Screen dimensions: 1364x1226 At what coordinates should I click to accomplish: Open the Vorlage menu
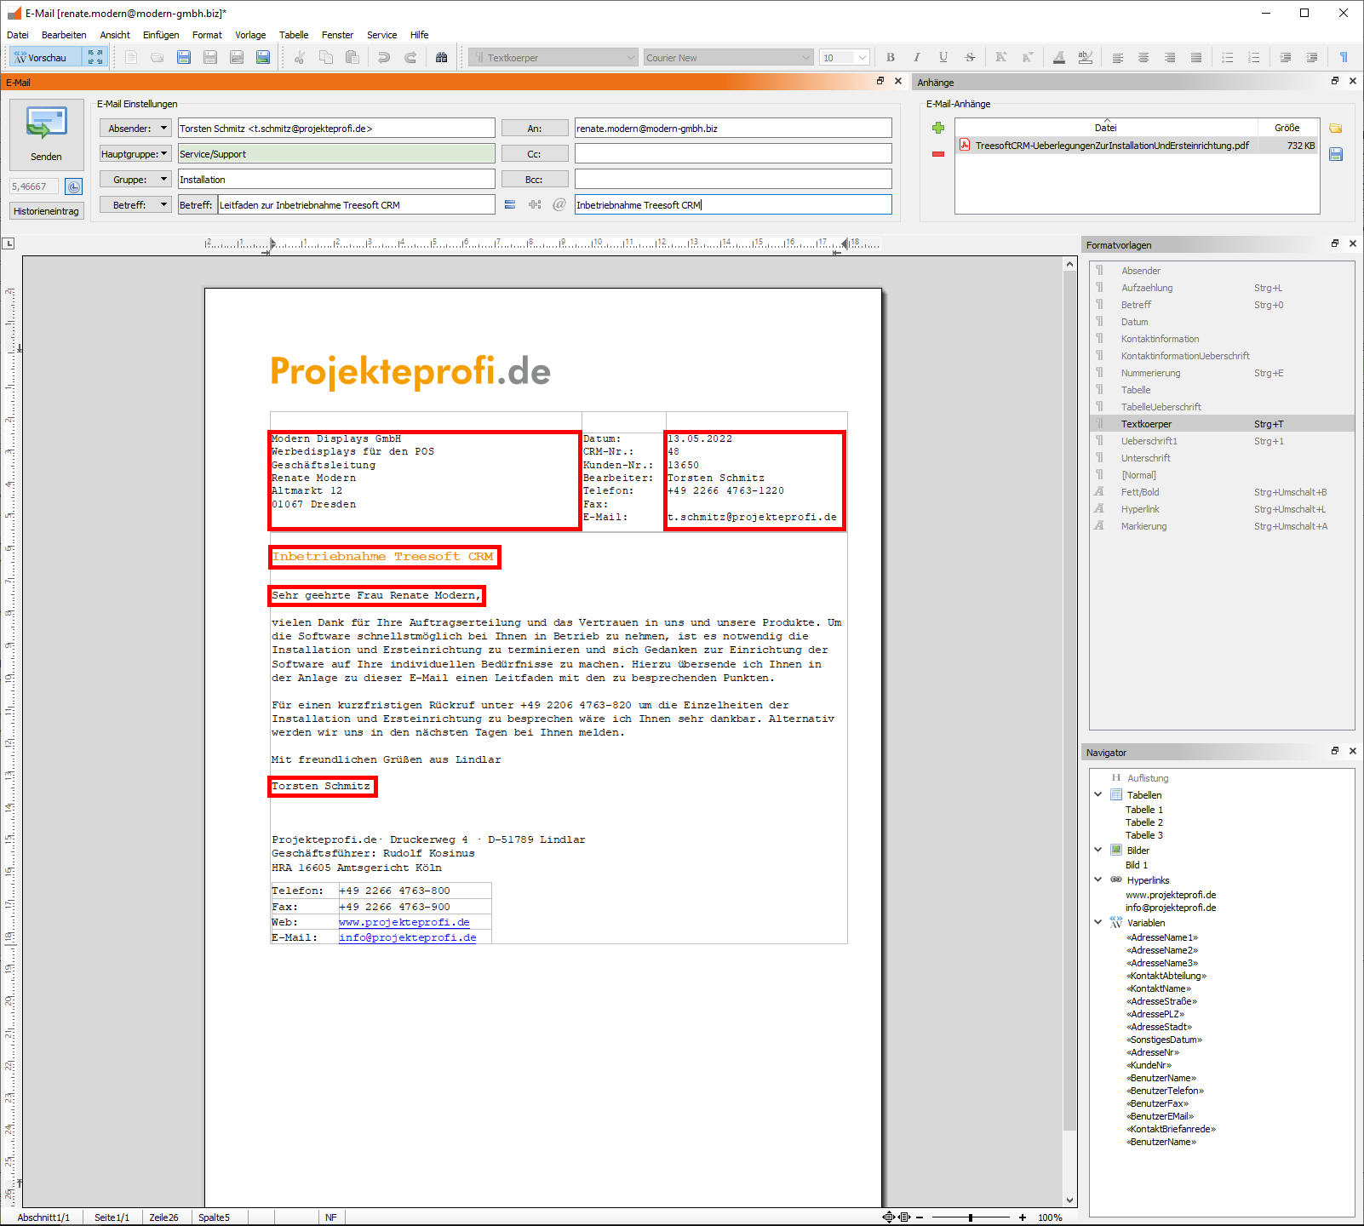click(x=250, y=35)
